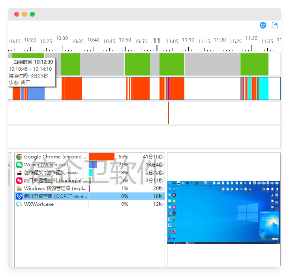The image size is (289, 275).
Task: Click the Weixin app icon
Action: [19, 165]
